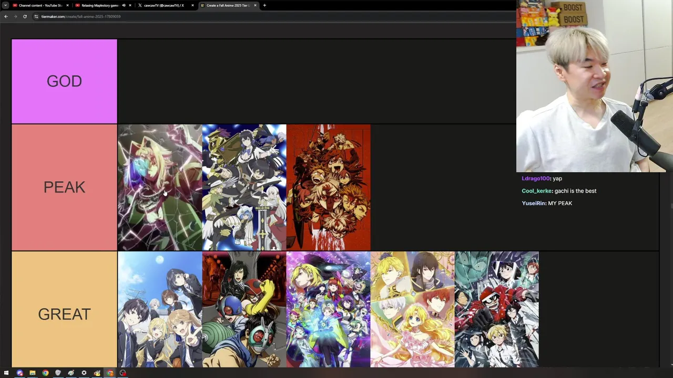Select the pink-dress blonde girl poster in GREAT
The width and height of the screenshot is (673, 378).
[x=413, y=309]
